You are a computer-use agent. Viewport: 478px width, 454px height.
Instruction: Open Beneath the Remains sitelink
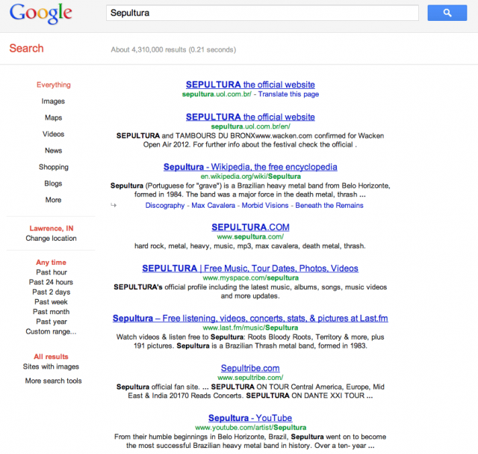tap(329, 206)
